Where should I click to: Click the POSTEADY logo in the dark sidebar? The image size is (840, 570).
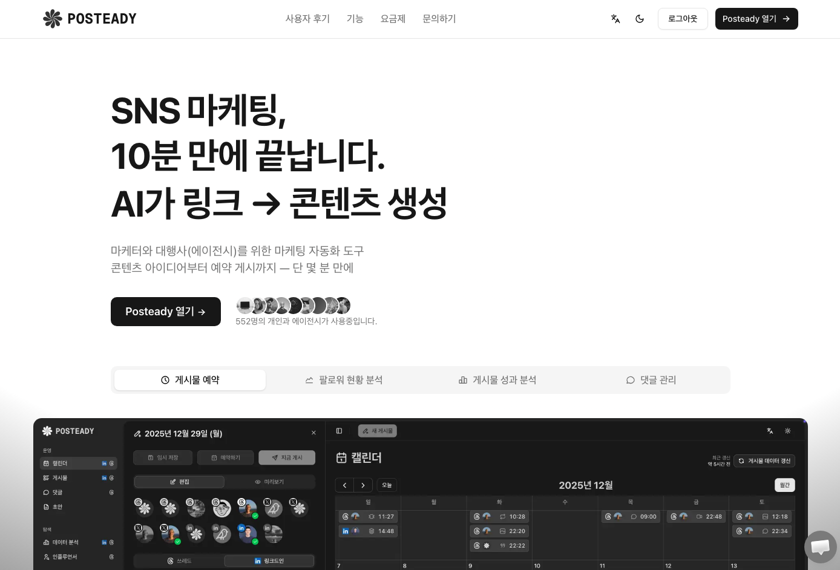click(x=68, y=431)
